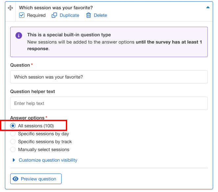Click into the Question text field

tap(109, 77)
